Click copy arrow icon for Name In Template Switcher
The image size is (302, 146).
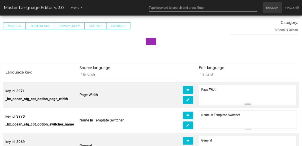[x=188, y=115]
